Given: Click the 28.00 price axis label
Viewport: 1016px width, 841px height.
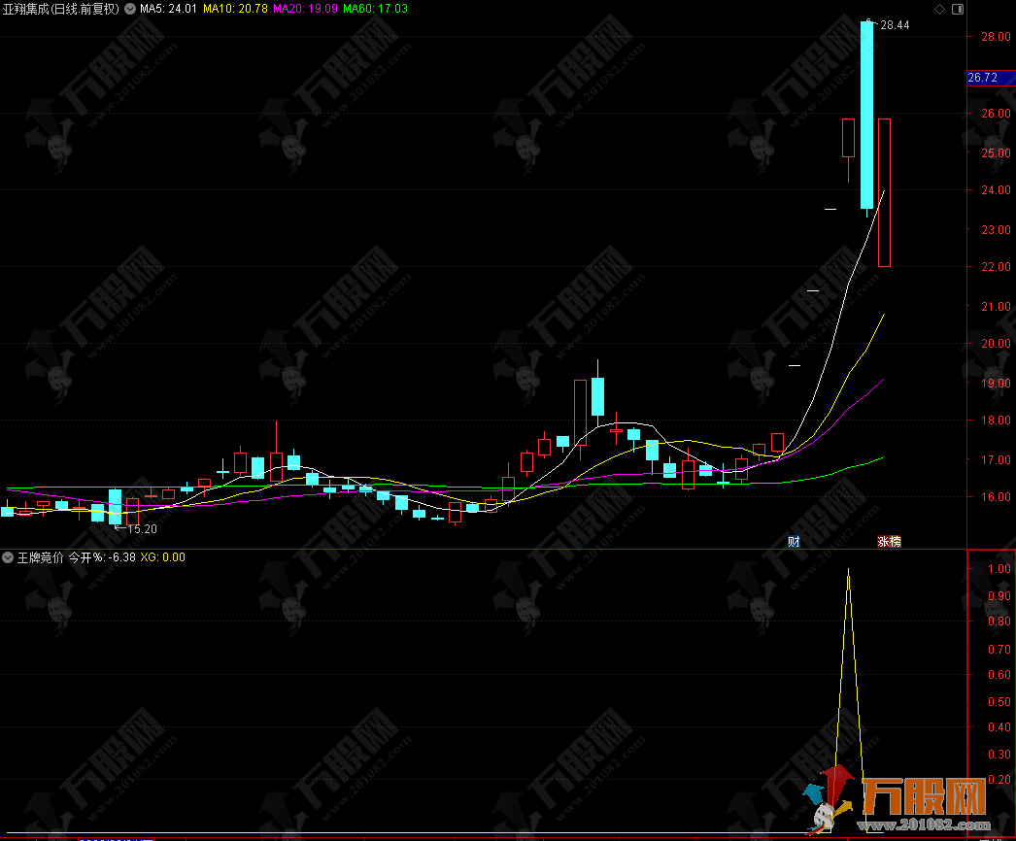Looking at the screenshot, I should pyautogui.click(x=996, y=37).
